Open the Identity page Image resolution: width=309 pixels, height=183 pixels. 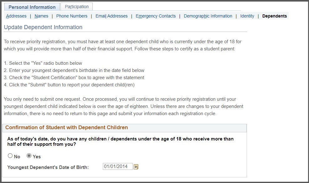247,16
